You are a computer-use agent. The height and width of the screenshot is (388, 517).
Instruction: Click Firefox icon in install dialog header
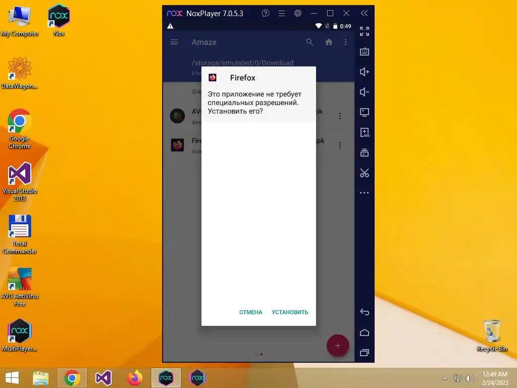pos(213,77)
